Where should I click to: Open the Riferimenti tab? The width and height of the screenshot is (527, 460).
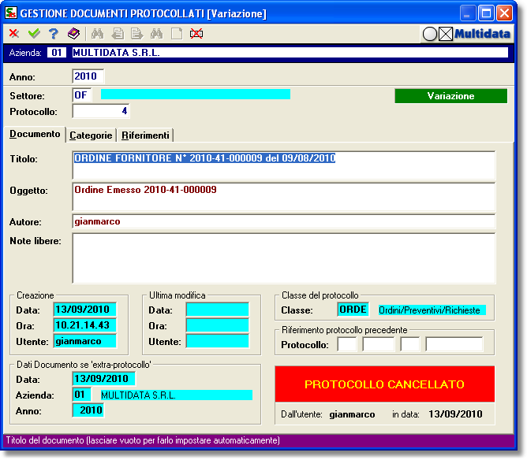pos(145,135)
